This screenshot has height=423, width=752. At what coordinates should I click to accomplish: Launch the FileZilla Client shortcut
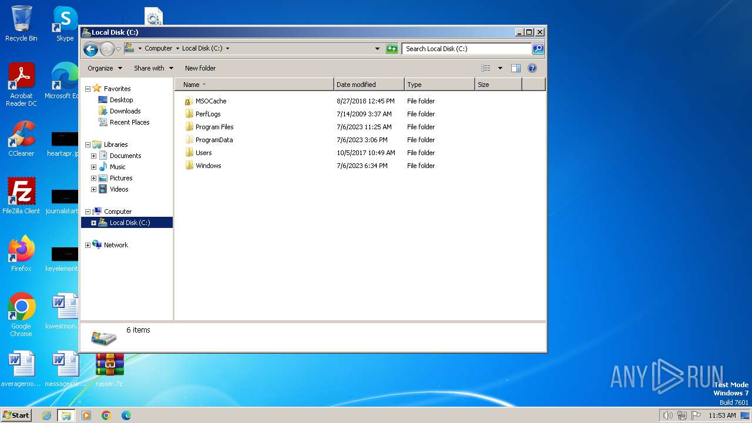click(x=21, y=196)
